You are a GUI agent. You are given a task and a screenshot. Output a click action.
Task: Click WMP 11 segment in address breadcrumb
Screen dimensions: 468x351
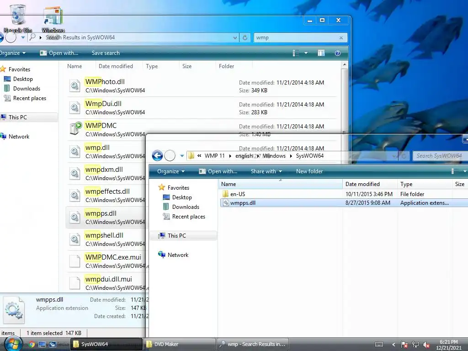(214, 156)
